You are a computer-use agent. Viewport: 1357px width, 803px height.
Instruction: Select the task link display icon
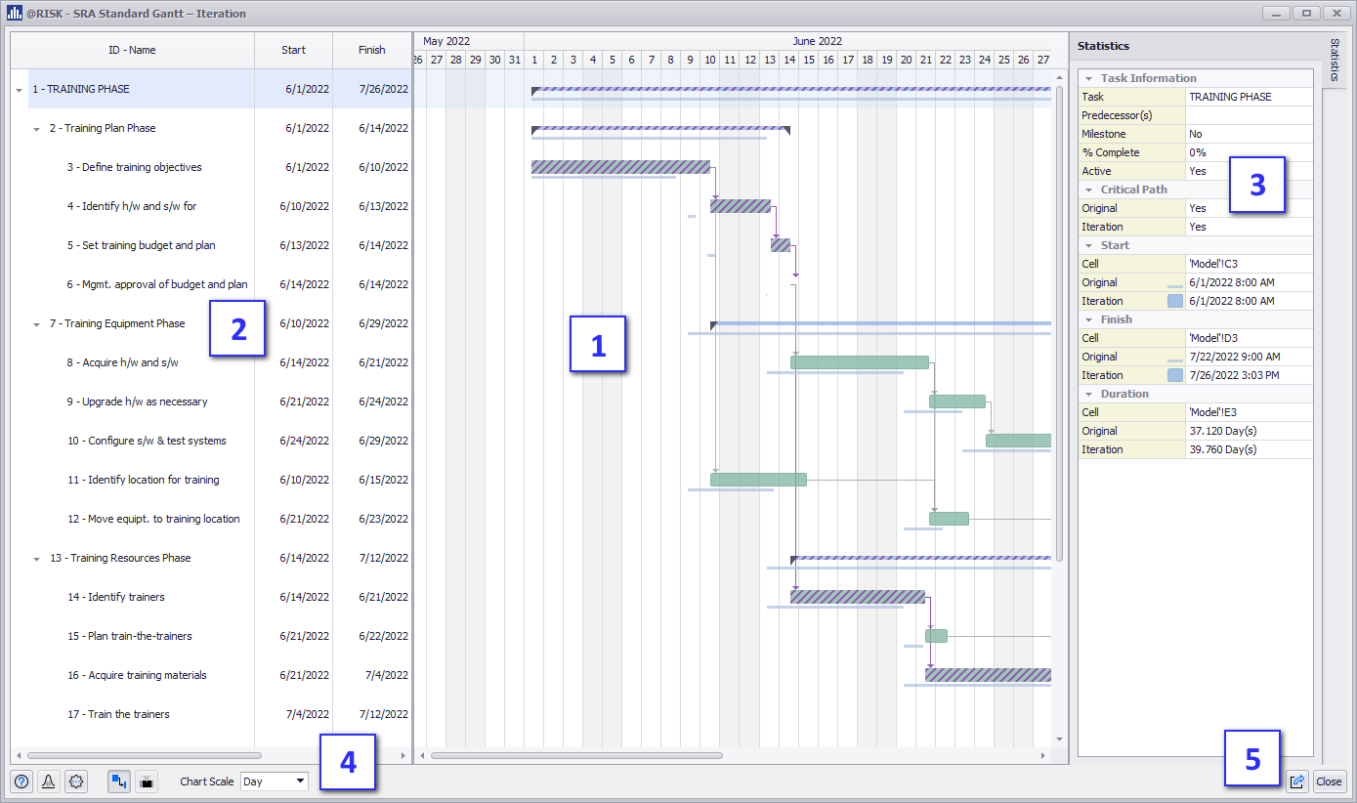119,781
